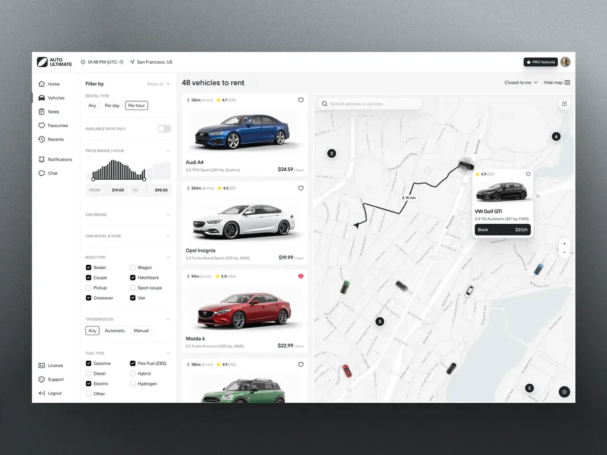The image size is (607, 455).
Task: Zoom out on the map with minus
Action: tap(565, 253)
